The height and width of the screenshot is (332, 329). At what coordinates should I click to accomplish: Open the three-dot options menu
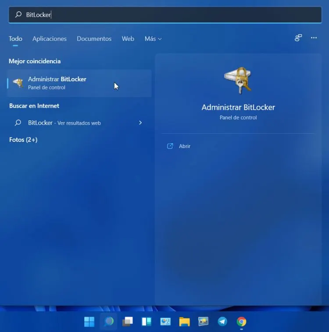pos(314,38)
